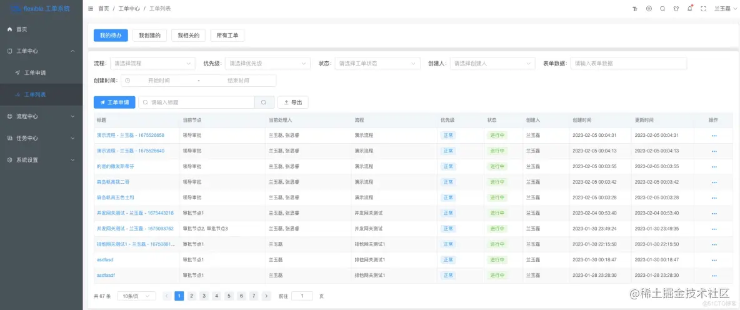Open 首页 in the sidebar

click(x=41, y=29)
